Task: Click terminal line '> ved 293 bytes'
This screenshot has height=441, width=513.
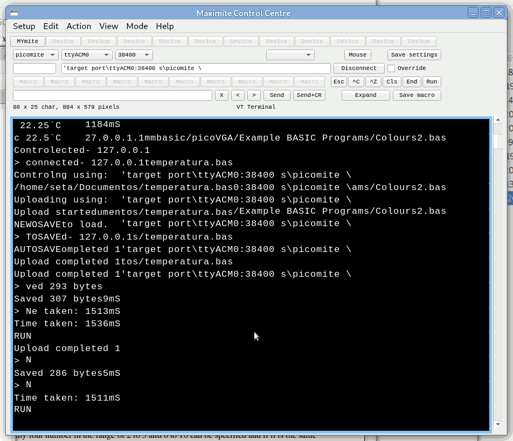Action: pos(58,286)
